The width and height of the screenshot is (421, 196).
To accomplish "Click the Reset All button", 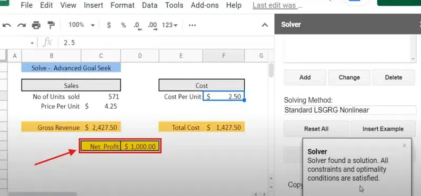I will (x=316, y=129).
